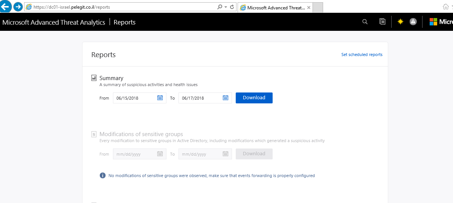Click the greyed-out sensitive groups Download button
Screen dimensions: 453x203
tap(254, 154)
